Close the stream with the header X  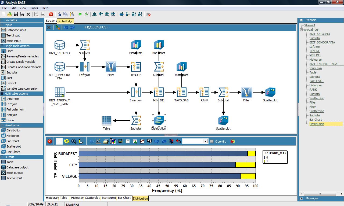(49, 27)
